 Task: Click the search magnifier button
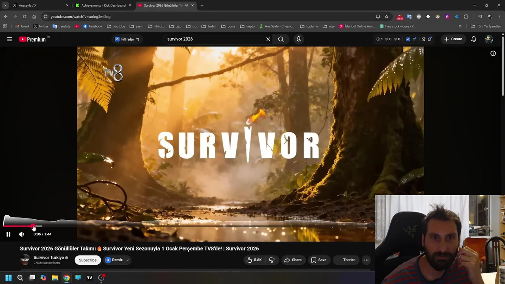coord(281,39)
